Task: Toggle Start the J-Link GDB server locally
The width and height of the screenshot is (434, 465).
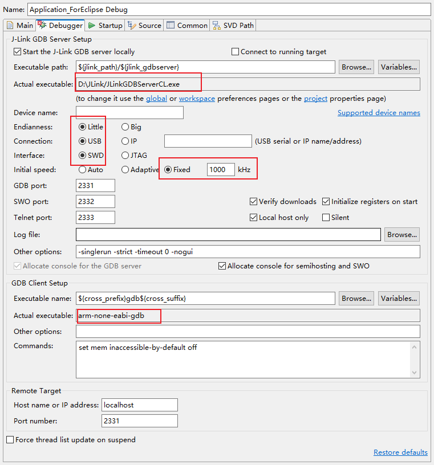Action: [x=18, y=52]
